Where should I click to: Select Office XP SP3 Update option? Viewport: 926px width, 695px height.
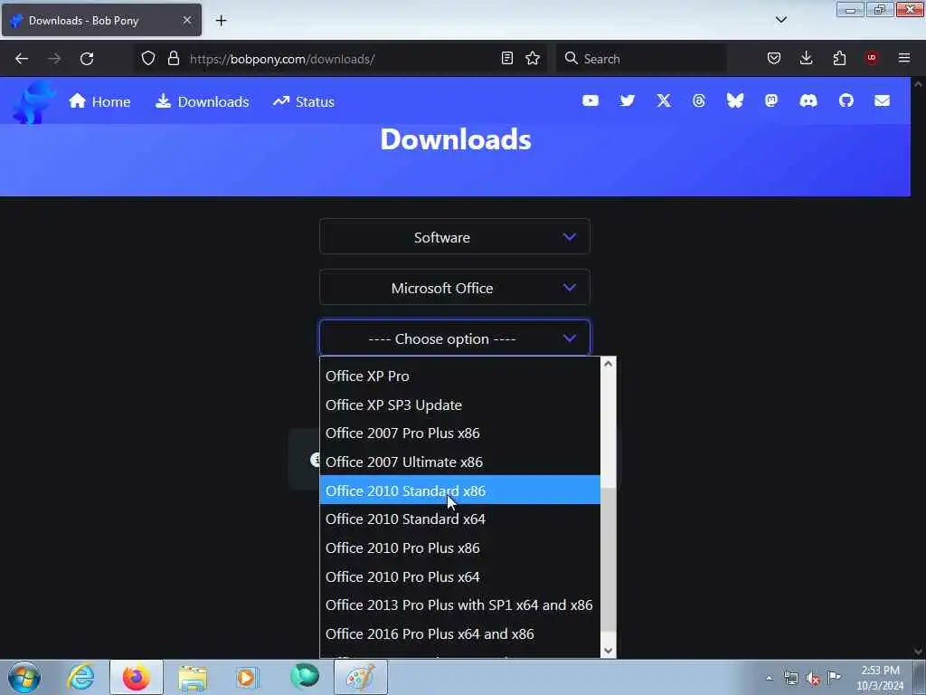459,405
